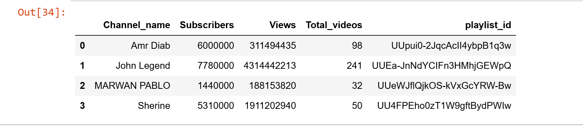583x127 pixels.
Task: Select the views value 188153820
Action: click(272, 86)
